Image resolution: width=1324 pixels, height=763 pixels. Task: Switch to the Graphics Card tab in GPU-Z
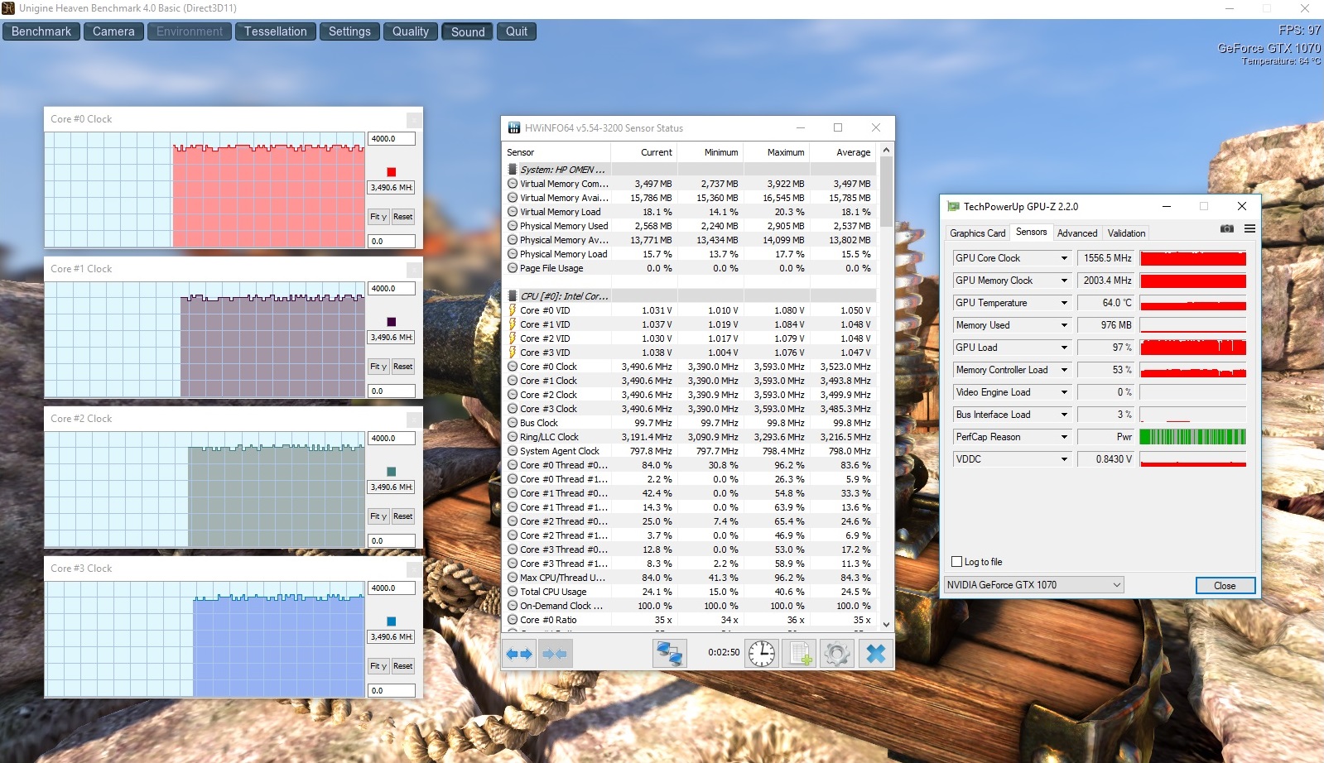coord(978,233)
